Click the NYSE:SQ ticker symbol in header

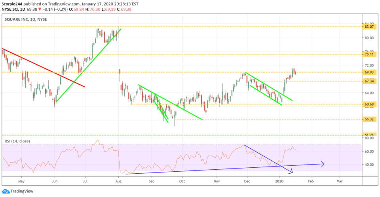(9, 9)
